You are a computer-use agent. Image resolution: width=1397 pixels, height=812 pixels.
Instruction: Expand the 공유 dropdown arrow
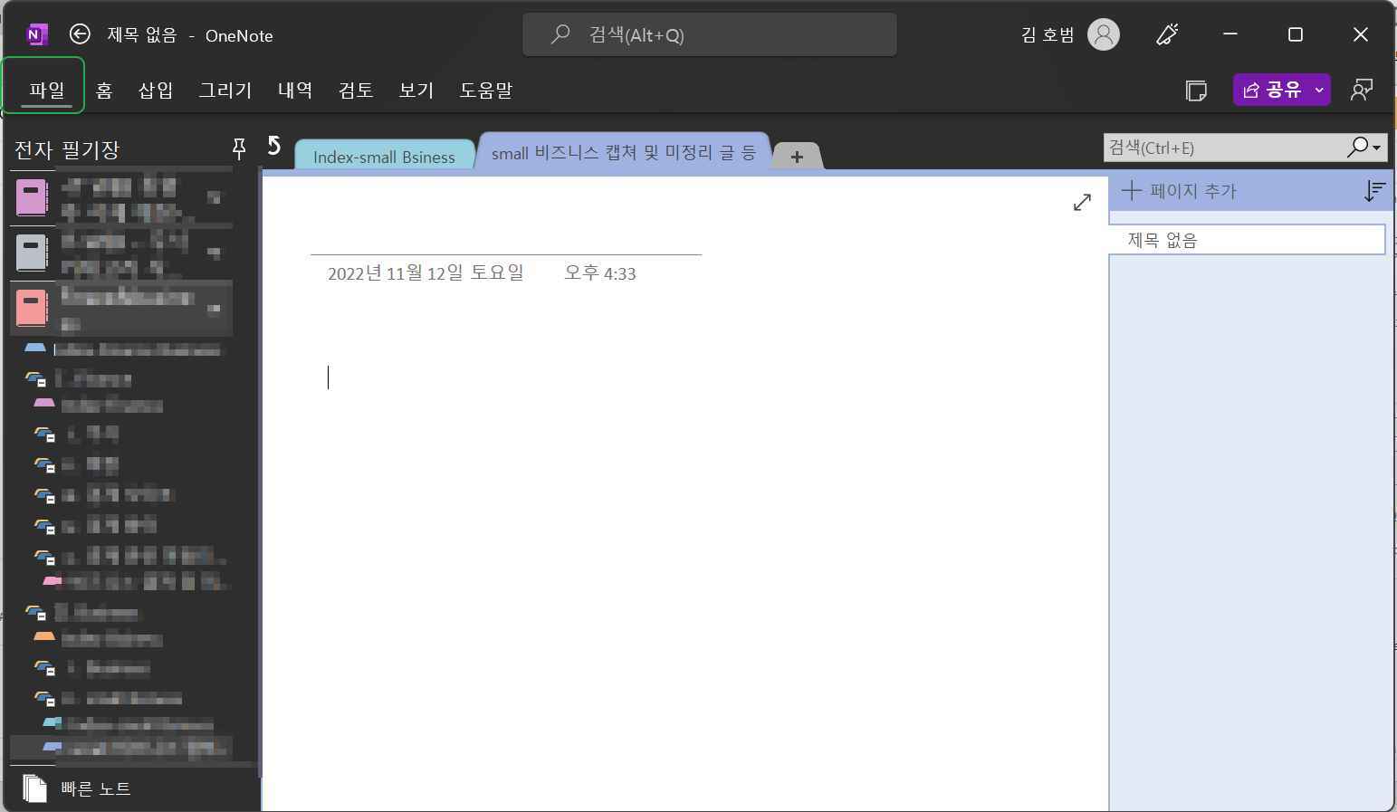pyautogui.click(x=1320, y=90)
